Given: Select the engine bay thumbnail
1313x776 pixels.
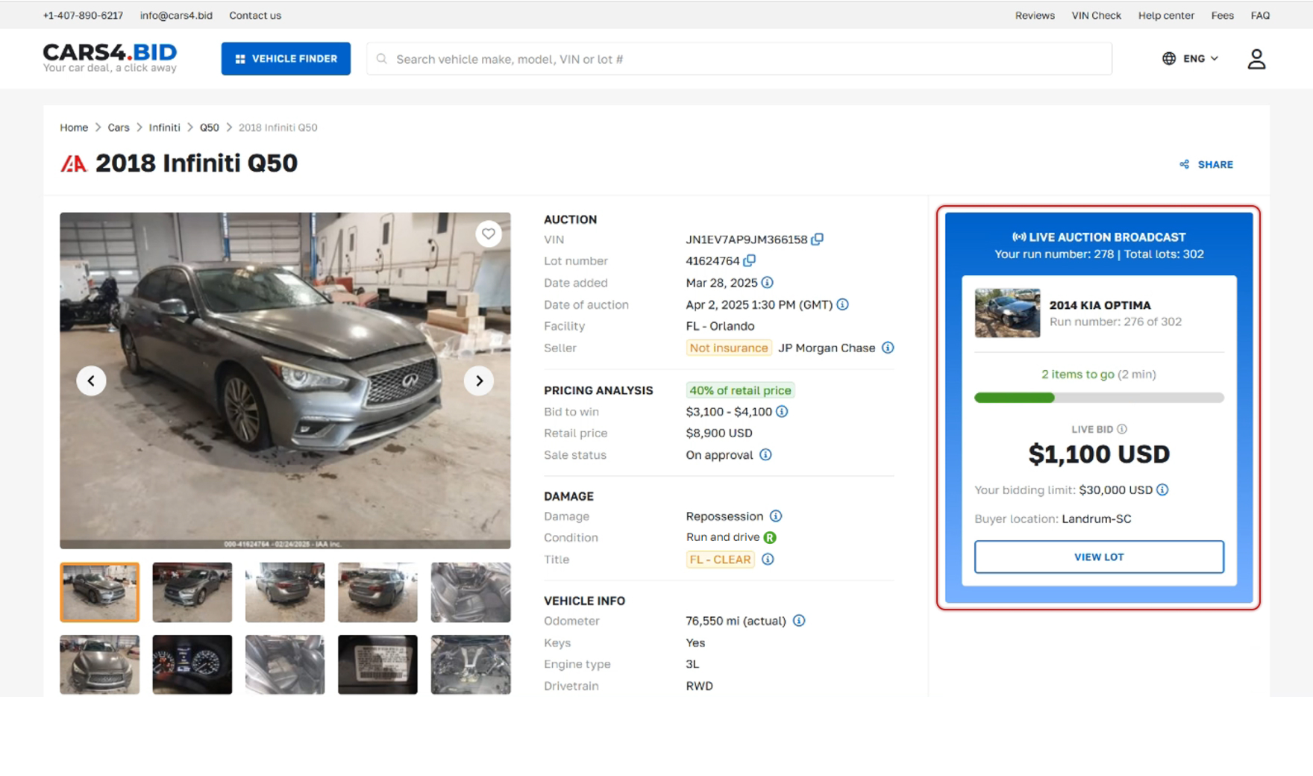Looking at the screenshot, I should [x=471, y=665].
